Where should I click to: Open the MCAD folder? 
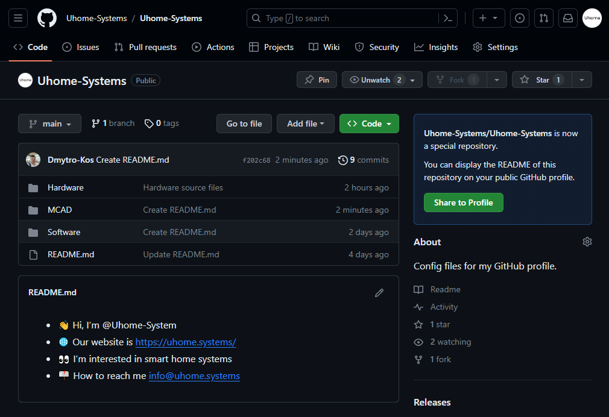click(x=60, y=210)
